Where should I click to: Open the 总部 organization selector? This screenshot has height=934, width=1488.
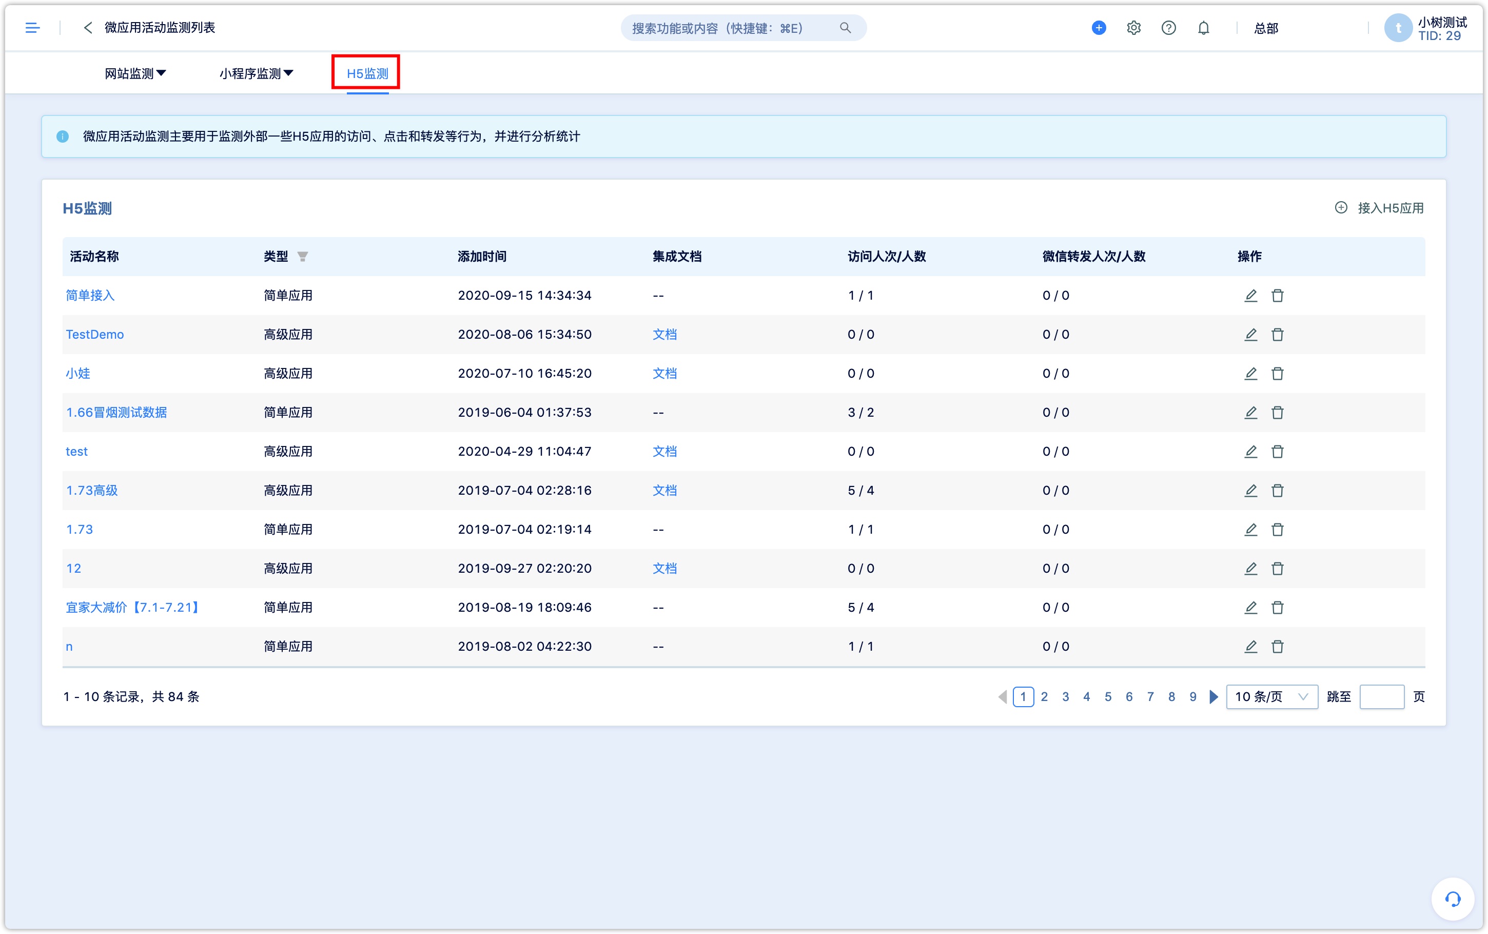pos(1266,28)
